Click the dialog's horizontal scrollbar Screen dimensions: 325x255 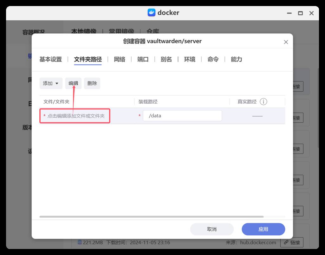(x=151, y=217)
